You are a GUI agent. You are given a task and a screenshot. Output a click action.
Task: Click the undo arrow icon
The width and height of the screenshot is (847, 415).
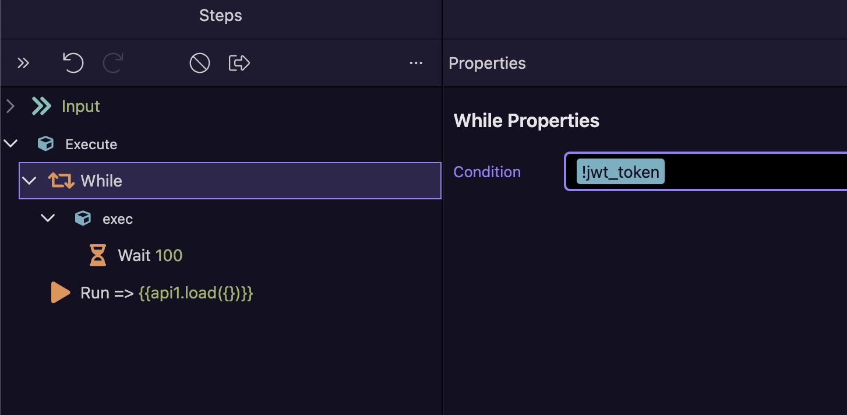click(73, 63)
